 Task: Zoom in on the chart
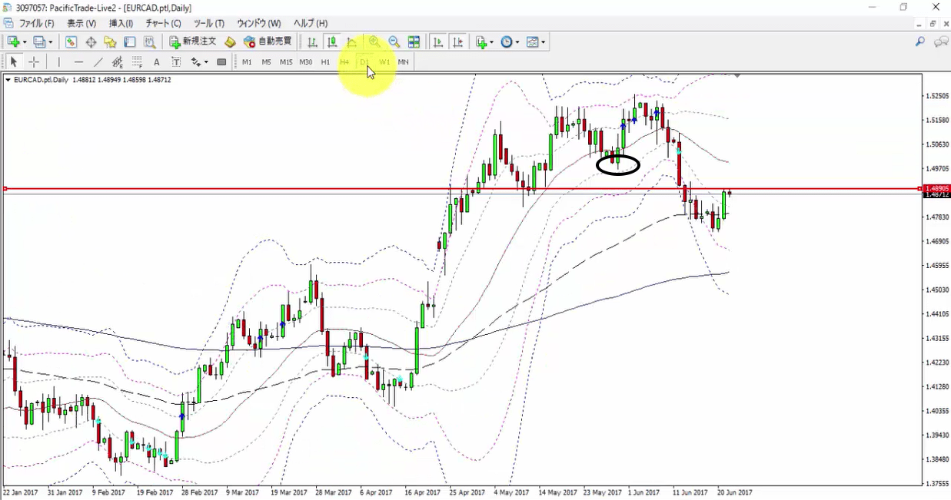(x=374, y=42)
